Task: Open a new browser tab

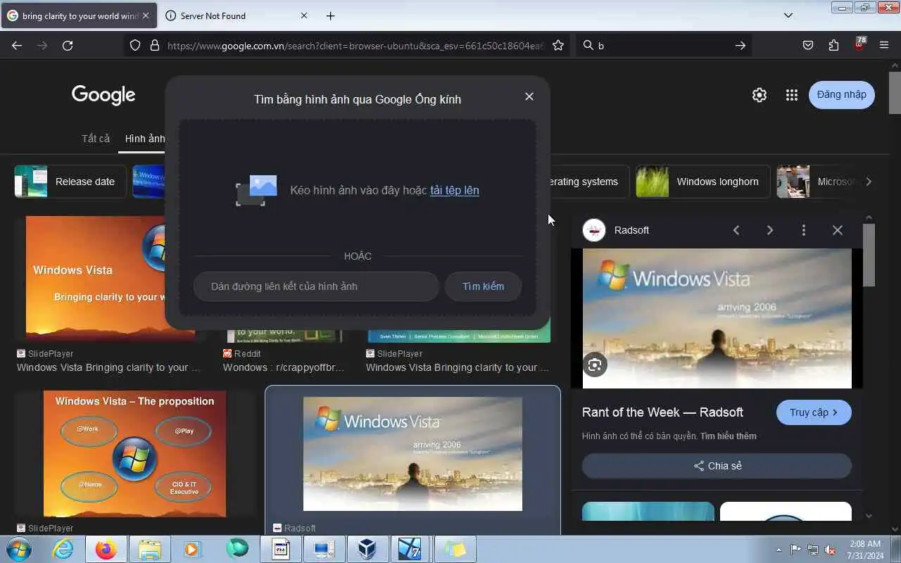Action: 330,15
